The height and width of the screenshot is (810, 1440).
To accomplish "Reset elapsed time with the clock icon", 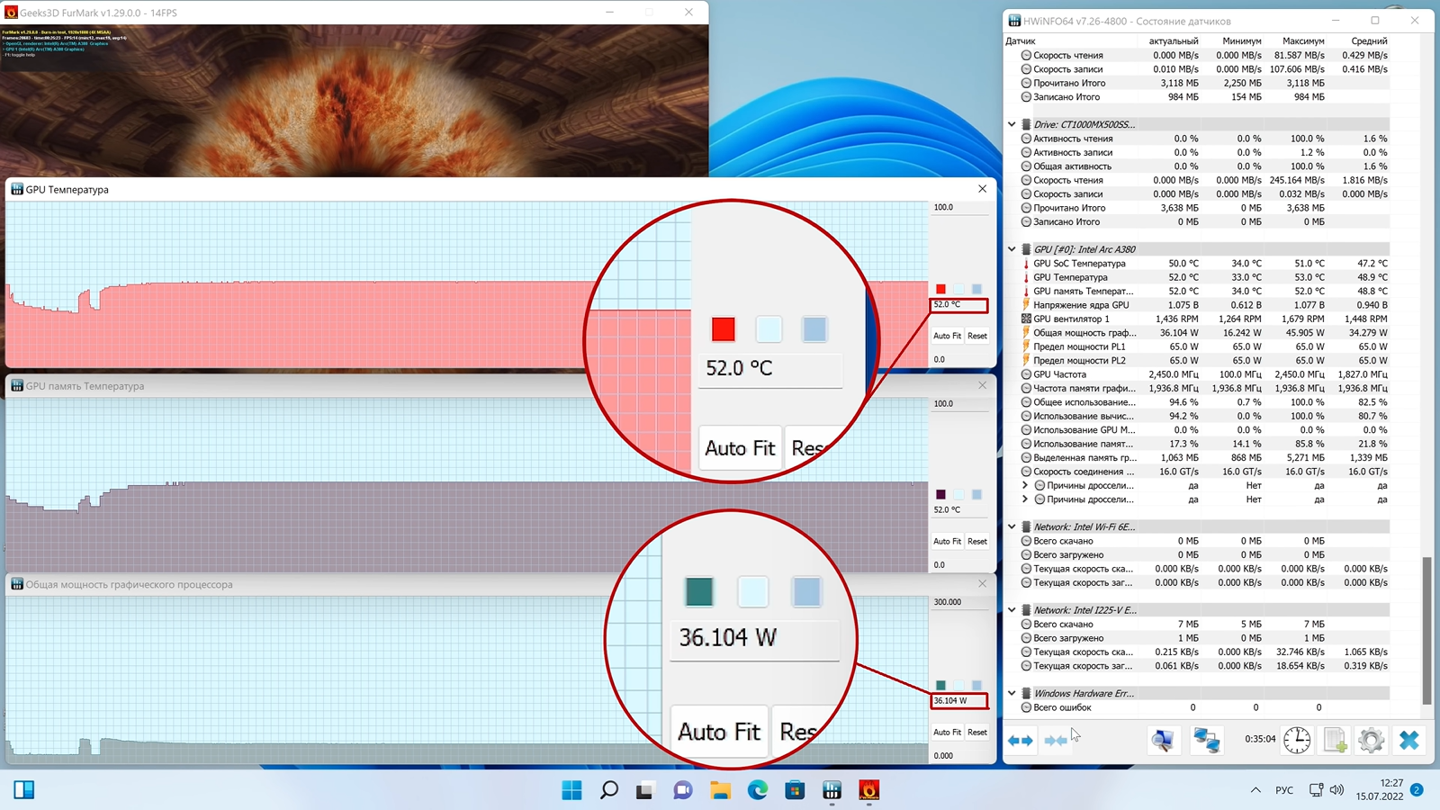I will point(1297,741).
